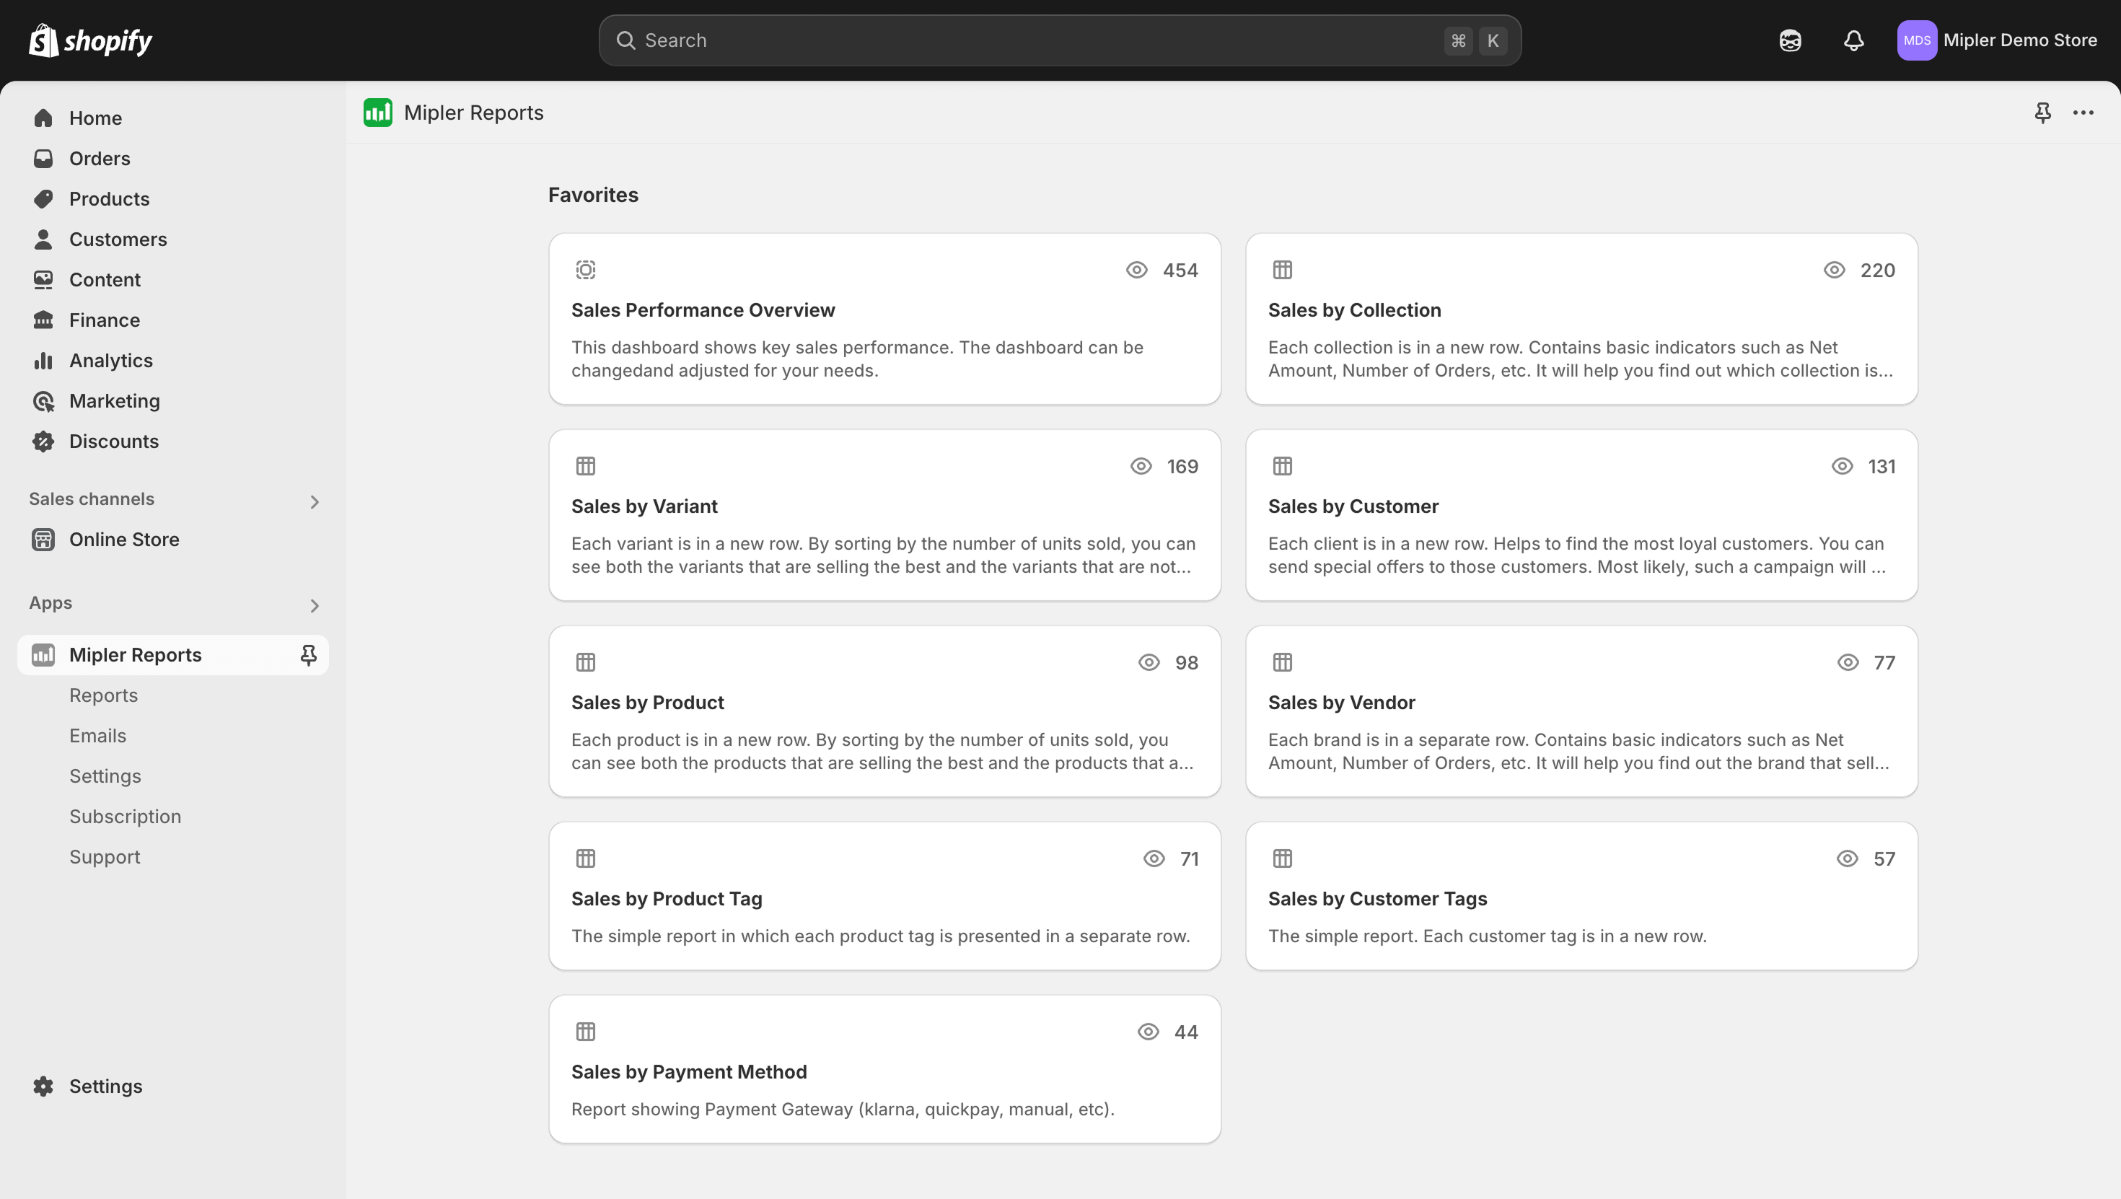Open the Sidekick assistant icon in top bar
Viewport: 2121px width, 1199px height.
[x=1790, y=40]
